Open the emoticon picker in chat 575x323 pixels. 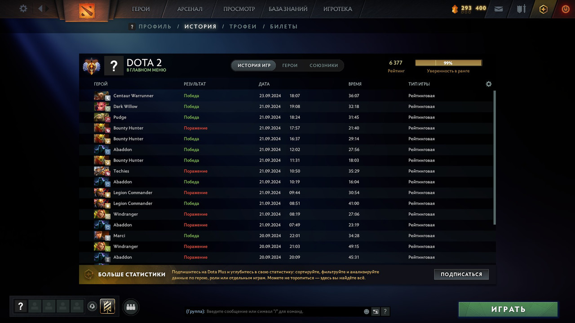(x=366, y=311)
